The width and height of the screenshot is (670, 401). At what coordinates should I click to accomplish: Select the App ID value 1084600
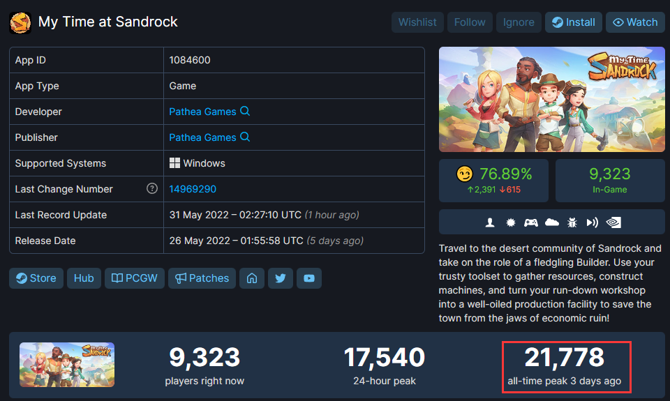(x=190, y=60)
